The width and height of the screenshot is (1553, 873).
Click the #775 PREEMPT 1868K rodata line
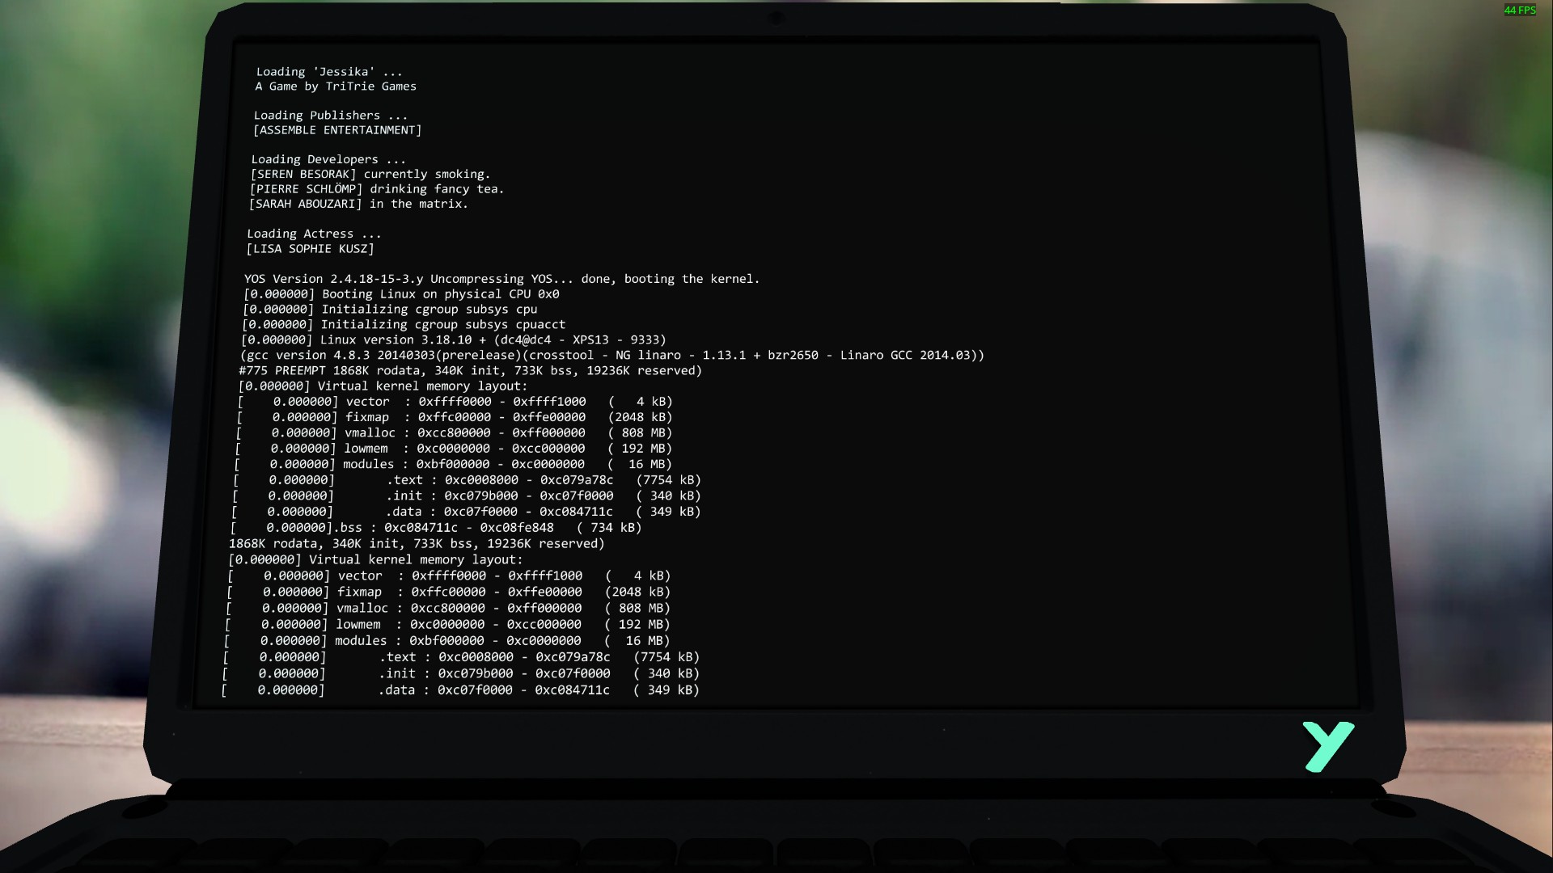[470, 371]
